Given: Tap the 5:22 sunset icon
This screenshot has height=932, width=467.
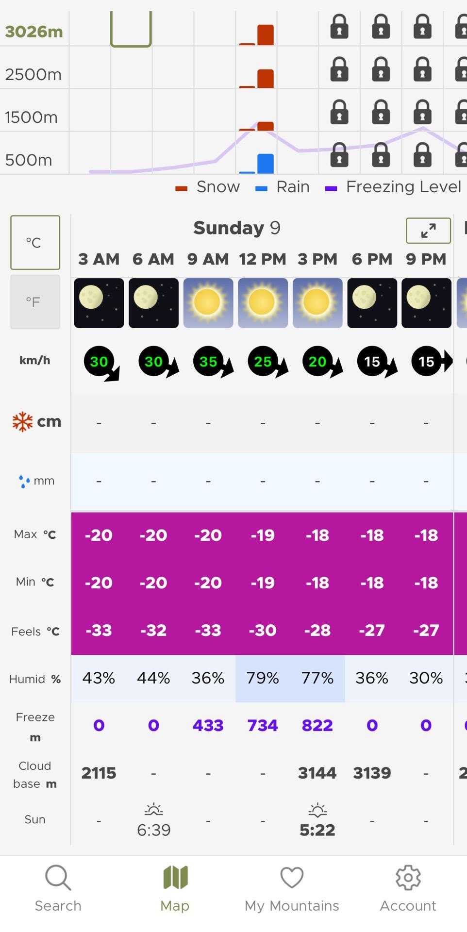Looking at the screenshot, I should pos(317,809).
